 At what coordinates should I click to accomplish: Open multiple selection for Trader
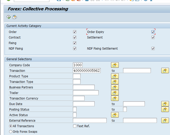(115, 93)
